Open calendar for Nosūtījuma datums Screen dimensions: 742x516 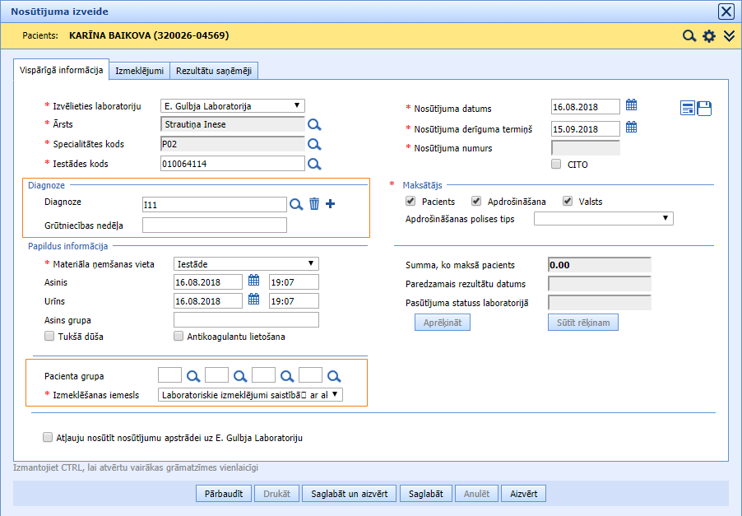click(631, 105)
